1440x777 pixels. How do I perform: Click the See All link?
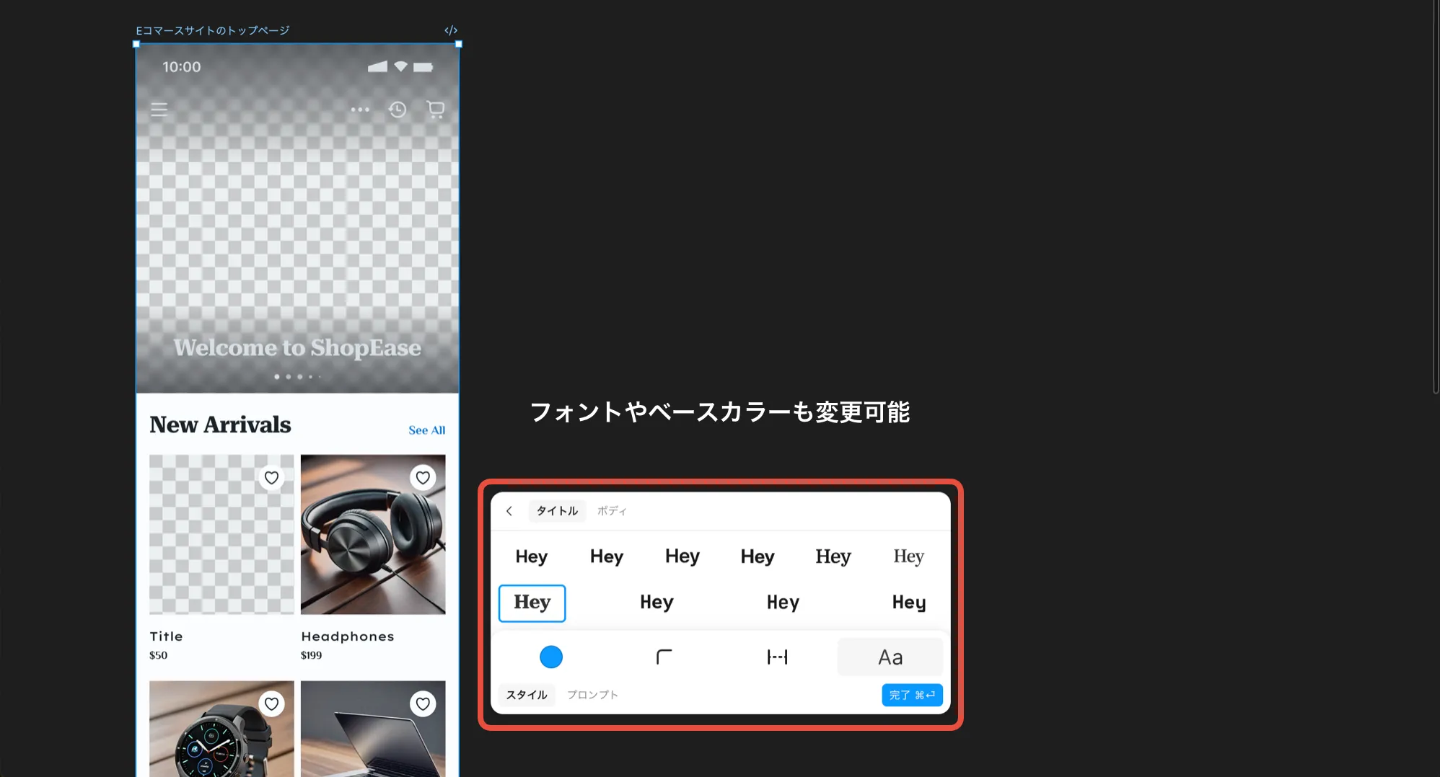[426, 430]
